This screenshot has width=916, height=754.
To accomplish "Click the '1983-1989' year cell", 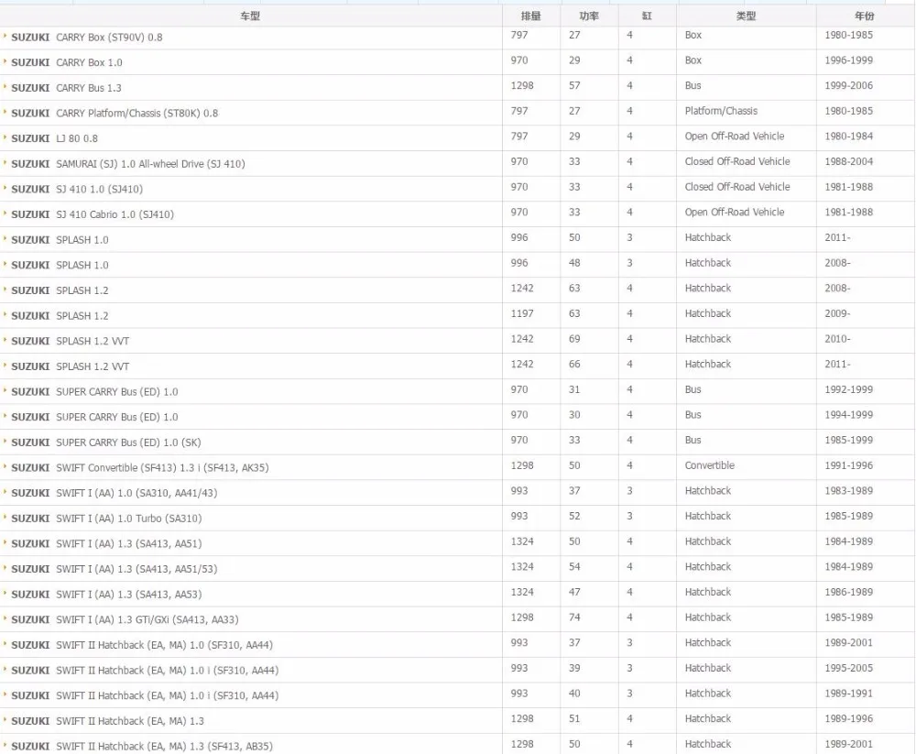I will (848, 491).
